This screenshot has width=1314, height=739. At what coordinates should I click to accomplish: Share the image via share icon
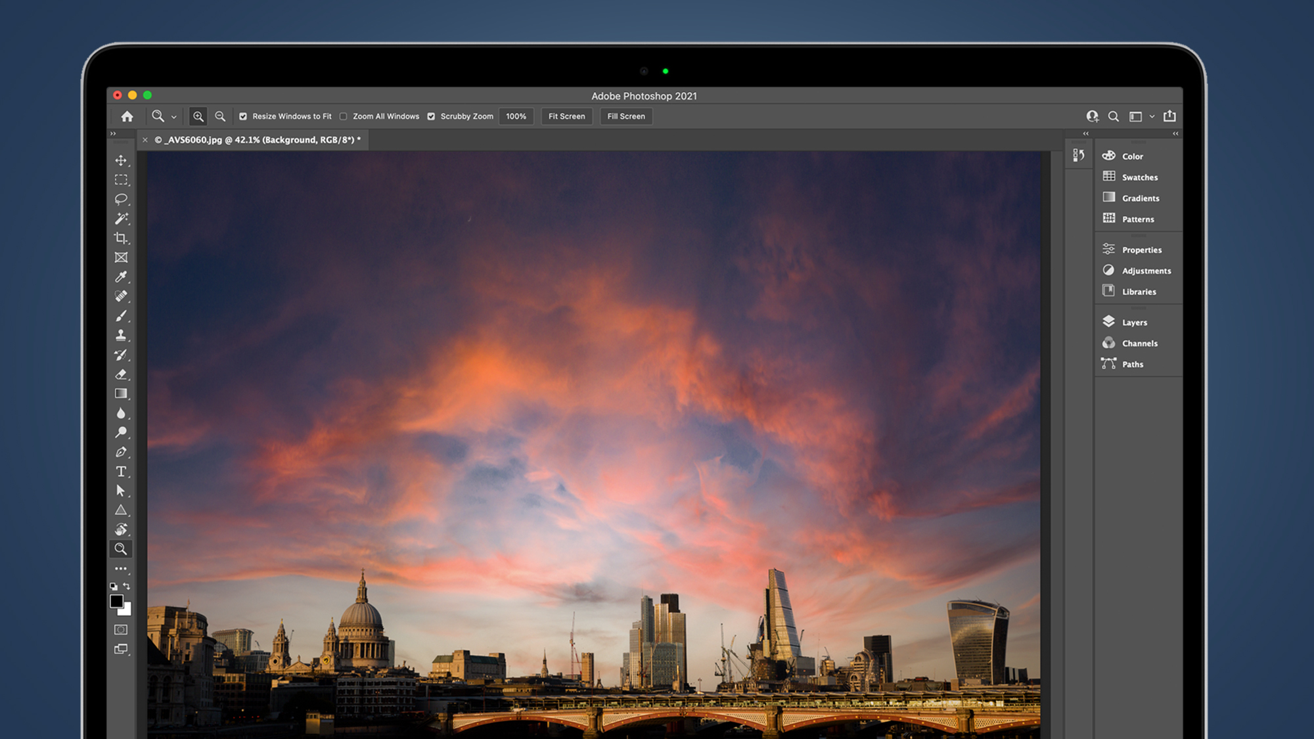pyautogui.click(x=1169, y=116)
